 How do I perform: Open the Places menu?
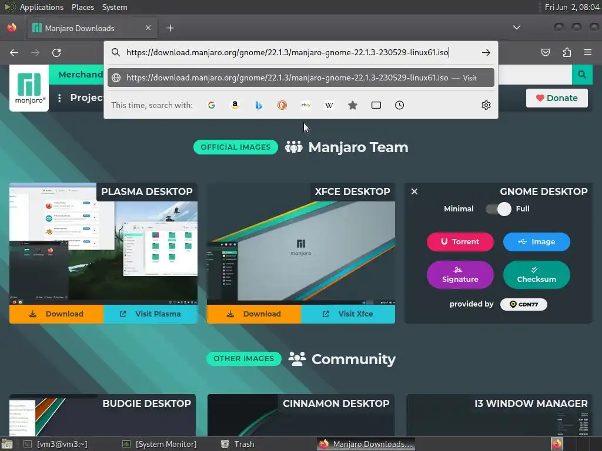click(x=82, y=7)
